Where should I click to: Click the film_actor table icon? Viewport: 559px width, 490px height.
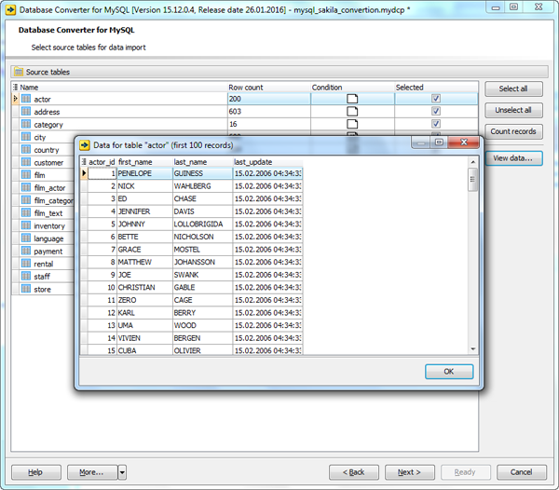[26, 187]
